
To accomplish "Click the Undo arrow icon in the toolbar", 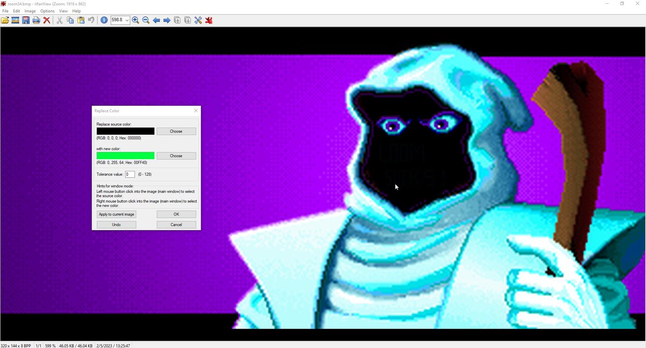I will coord(91,20).
